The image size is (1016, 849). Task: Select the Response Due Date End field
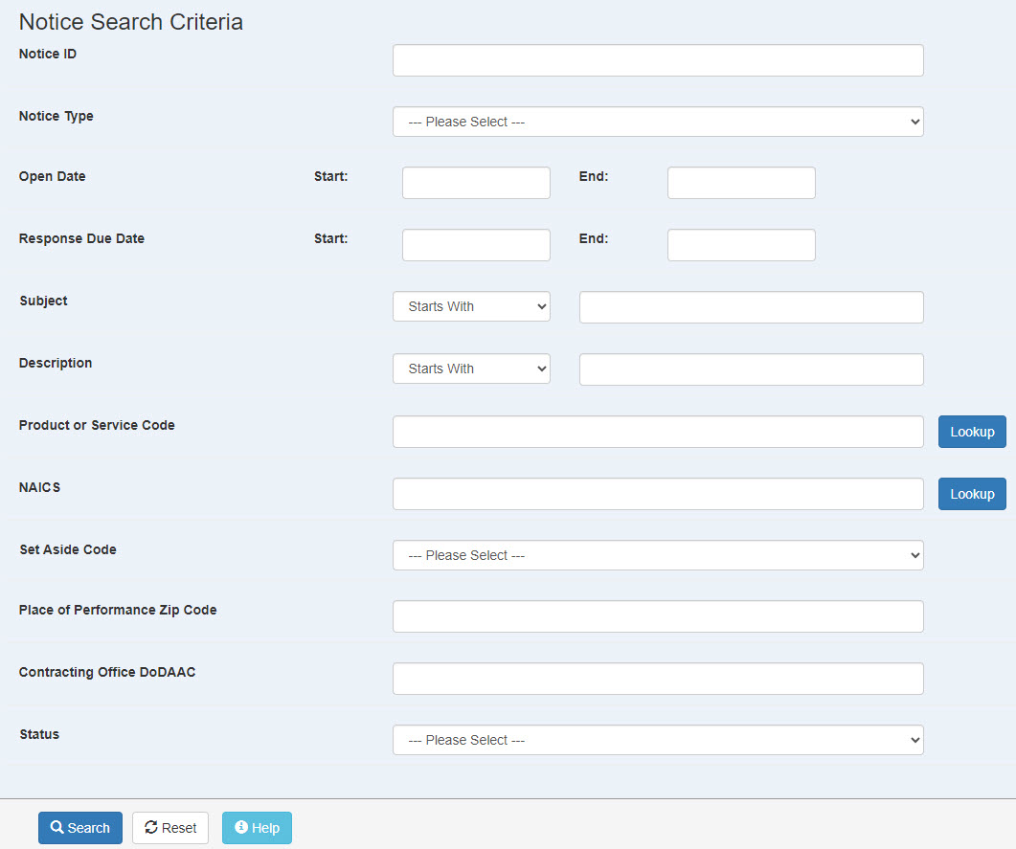[741, 245]
